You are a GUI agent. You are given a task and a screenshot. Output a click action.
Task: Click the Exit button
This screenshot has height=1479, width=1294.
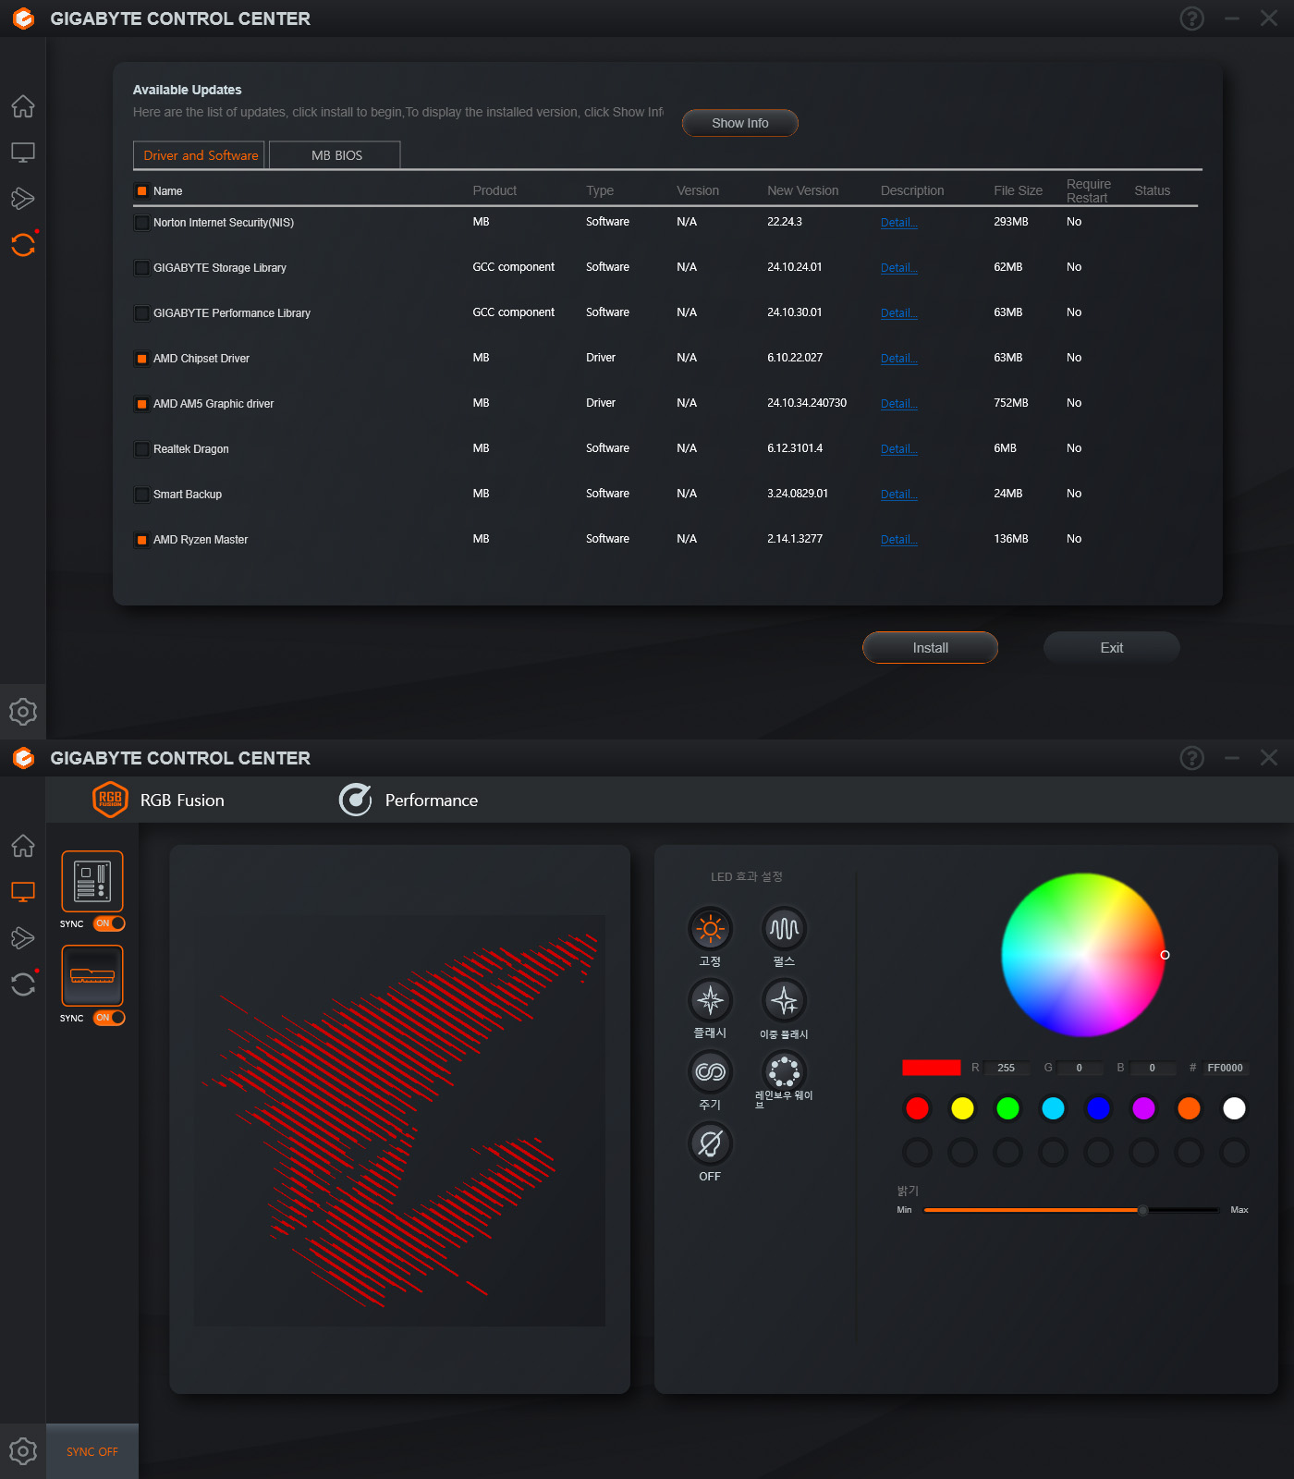(1112, 648)
